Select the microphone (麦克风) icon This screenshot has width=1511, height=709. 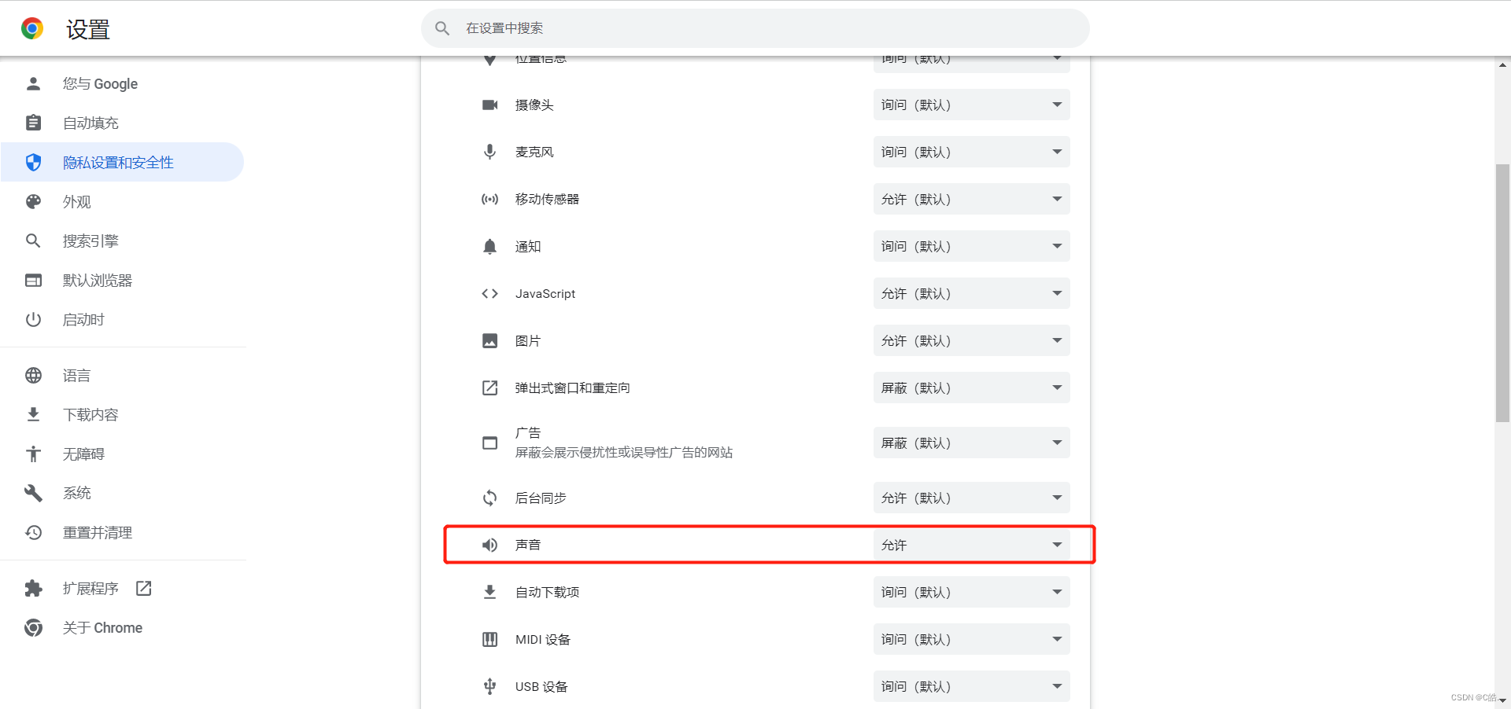(490, 152)
